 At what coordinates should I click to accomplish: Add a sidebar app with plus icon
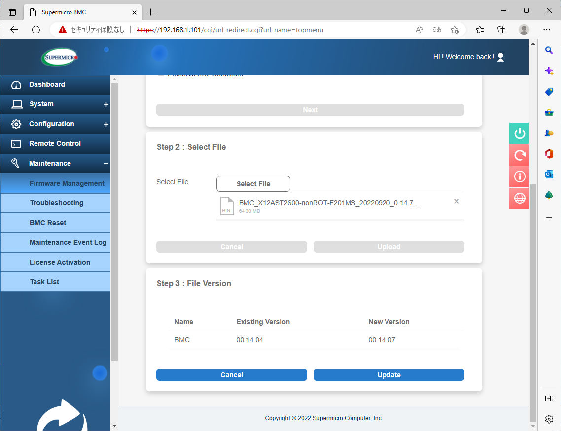tap(549, 218)
